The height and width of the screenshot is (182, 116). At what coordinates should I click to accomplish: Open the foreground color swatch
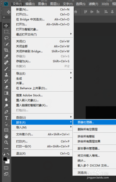point(5,159)
